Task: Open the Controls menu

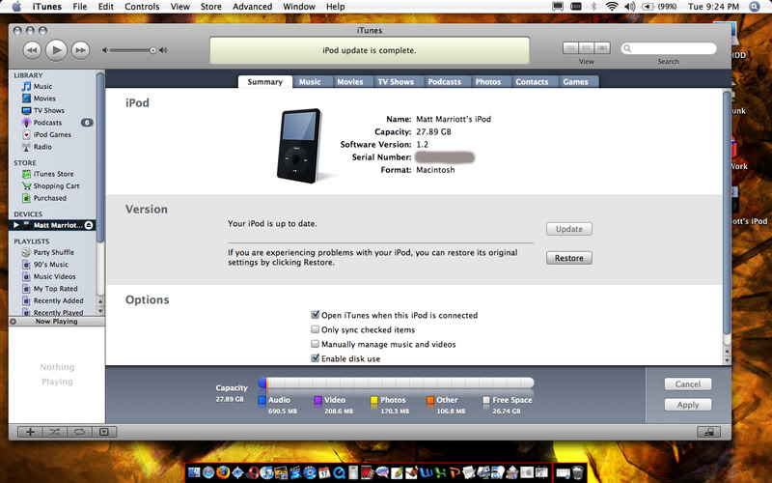Action: [142, 7]
